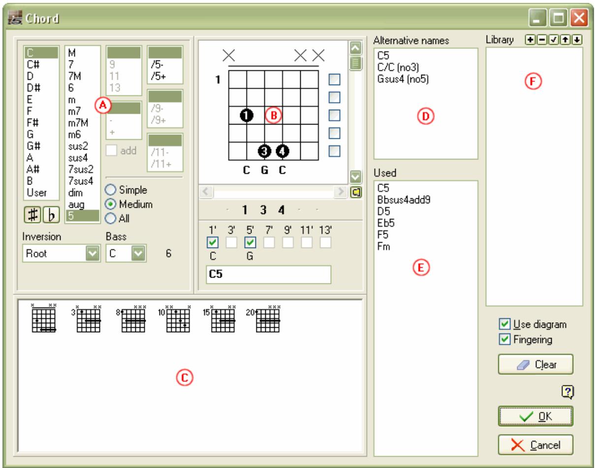
Task: Click the C5 chord name text field
Action: pyautogui.click(x=269, y=275)
